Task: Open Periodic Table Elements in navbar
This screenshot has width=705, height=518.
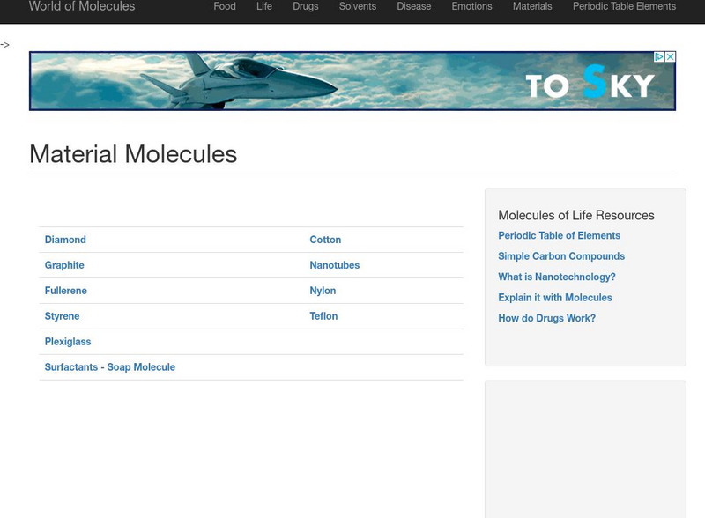Action: tap(624, 7)
